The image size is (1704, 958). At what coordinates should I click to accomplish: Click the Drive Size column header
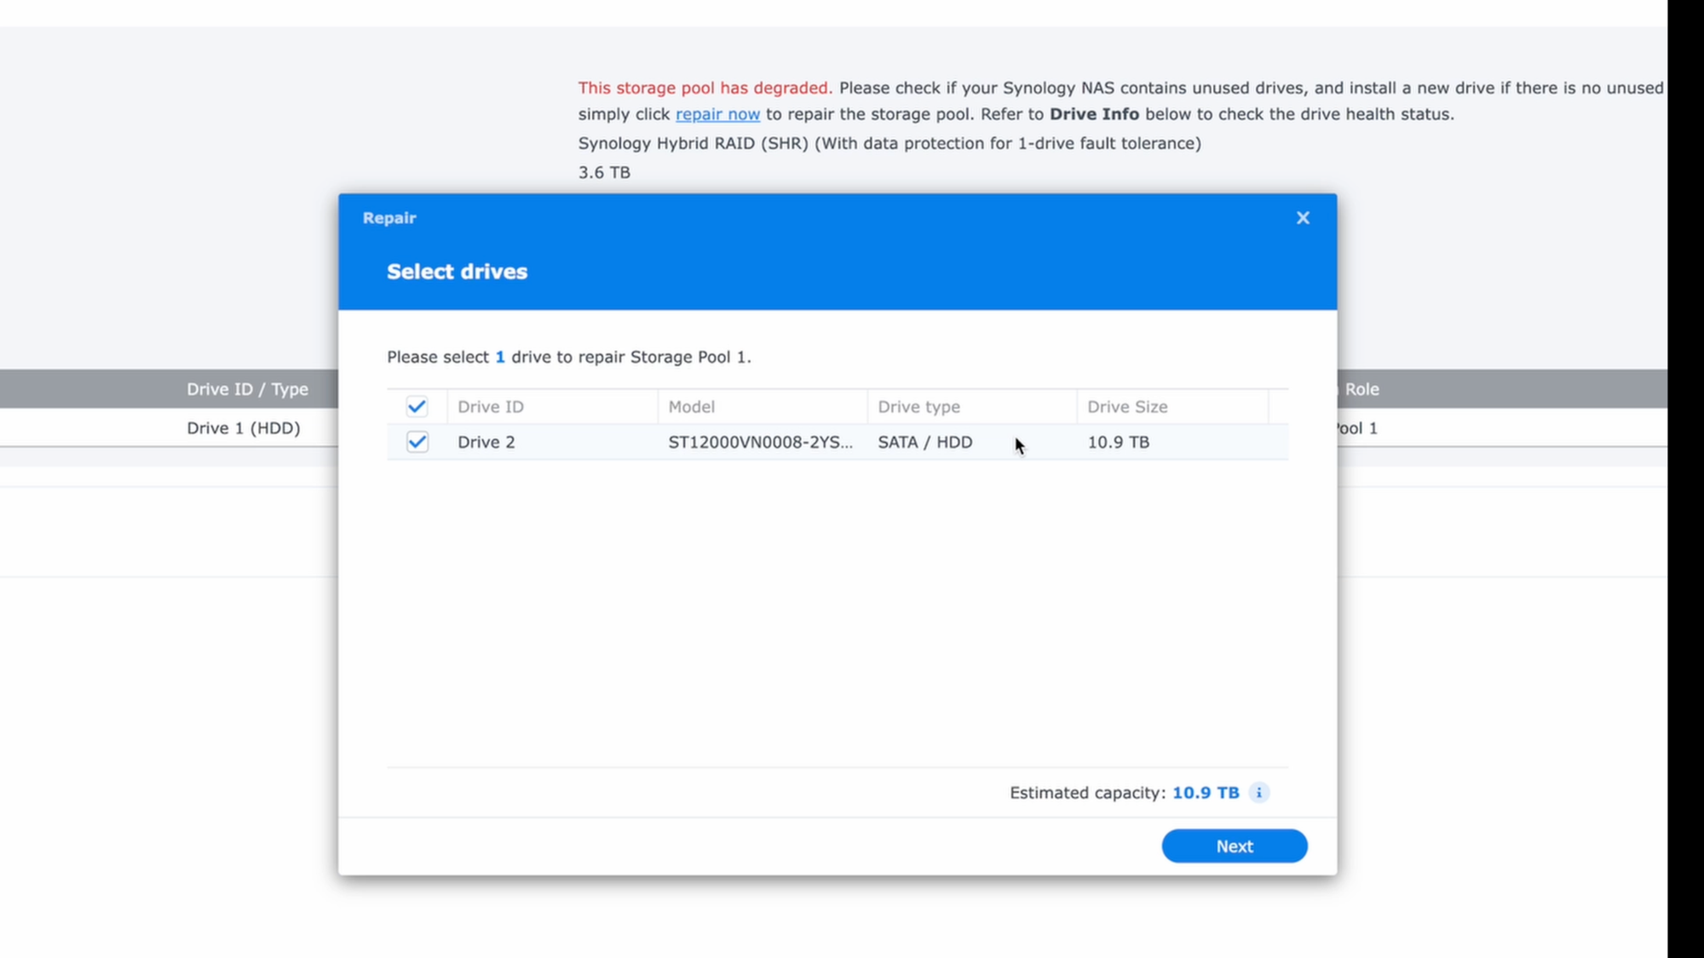pyautogui.click(x=1126, y=407)
